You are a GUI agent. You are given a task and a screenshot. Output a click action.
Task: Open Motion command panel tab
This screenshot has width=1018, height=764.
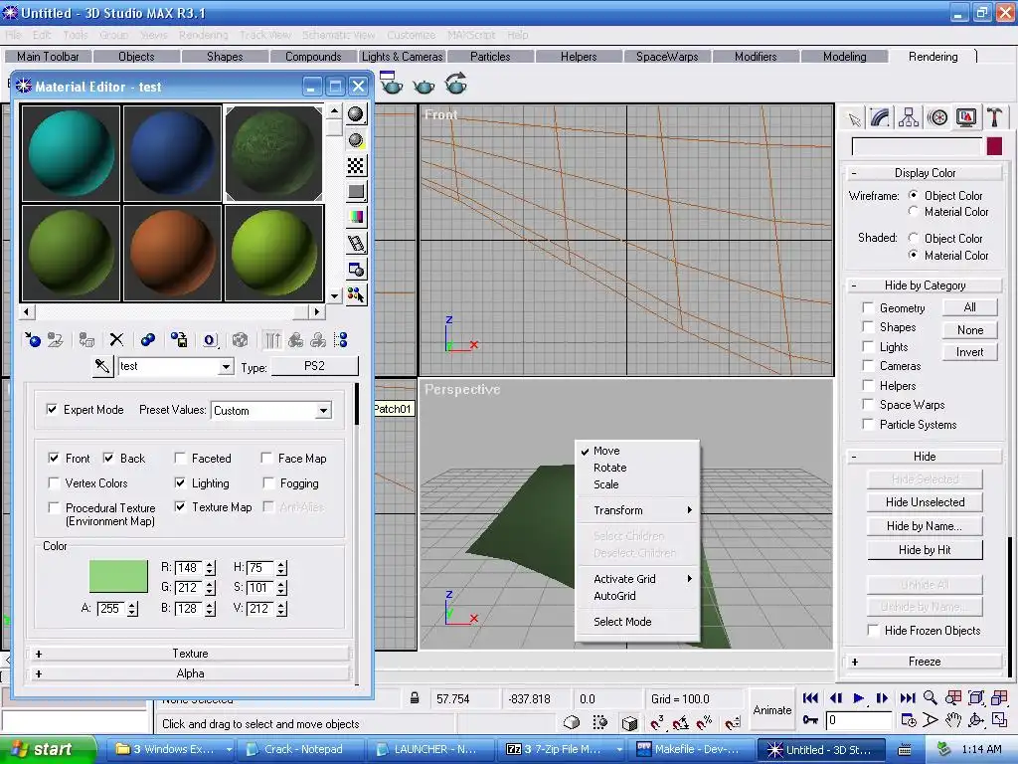pos(937,118)
